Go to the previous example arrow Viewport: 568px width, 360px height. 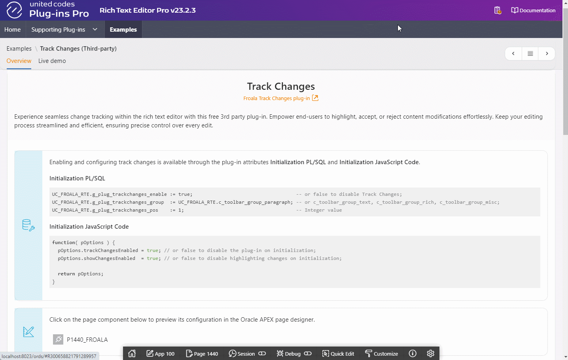(x=513, y=53)
